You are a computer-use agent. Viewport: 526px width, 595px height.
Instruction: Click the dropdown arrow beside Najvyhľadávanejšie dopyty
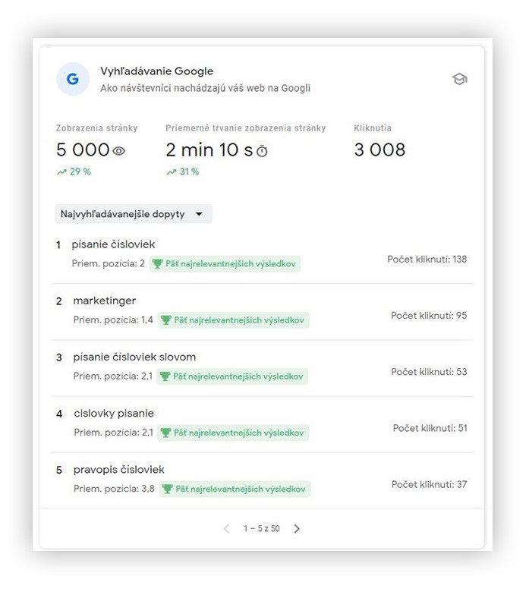199,214
